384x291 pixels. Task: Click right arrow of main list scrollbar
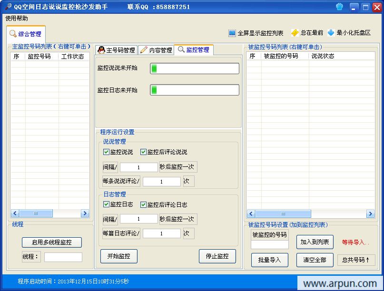coord(85,213)
